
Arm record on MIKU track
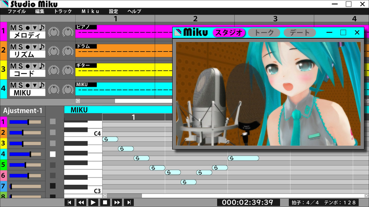[28, 85]
